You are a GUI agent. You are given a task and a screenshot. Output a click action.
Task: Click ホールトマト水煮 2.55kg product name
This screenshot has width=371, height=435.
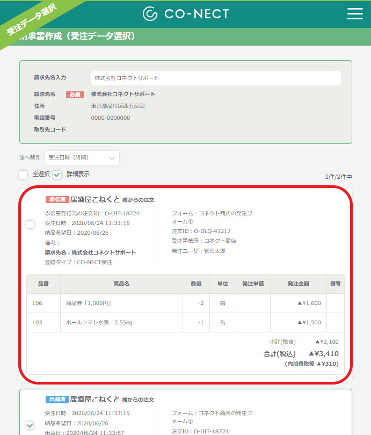click(x=99, y=322)
